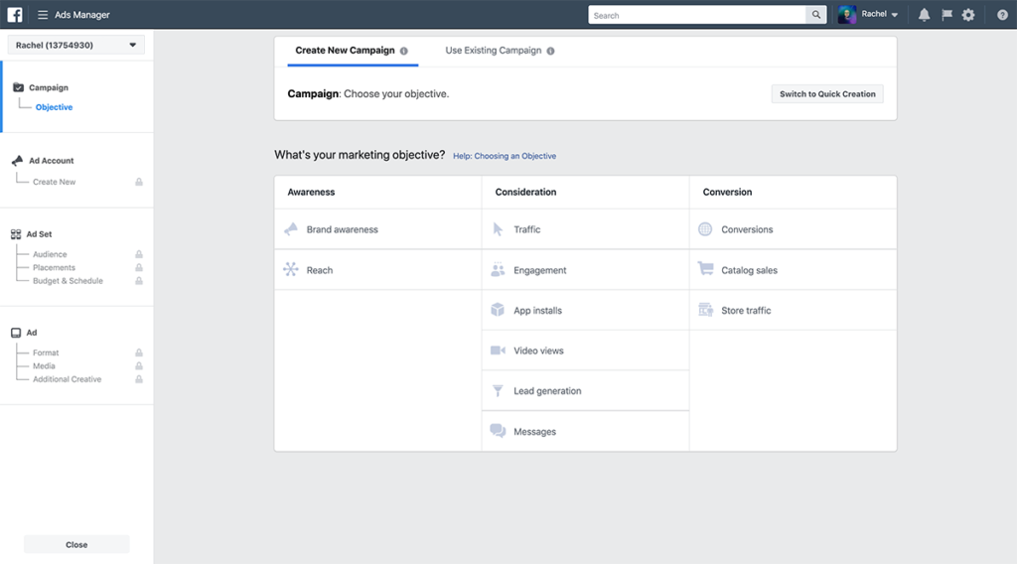Select the Create New Campaign tab
Screen dimensions: 1017x564
[345, 51]
